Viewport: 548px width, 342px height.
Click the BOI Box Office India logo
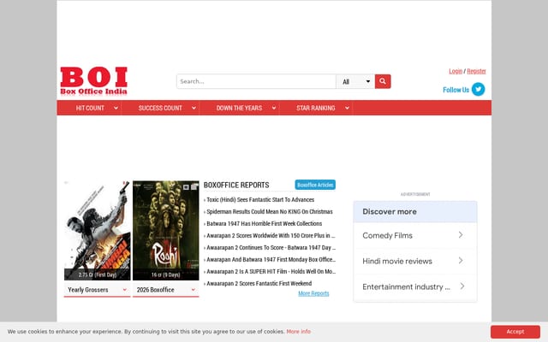coord(93,81)
